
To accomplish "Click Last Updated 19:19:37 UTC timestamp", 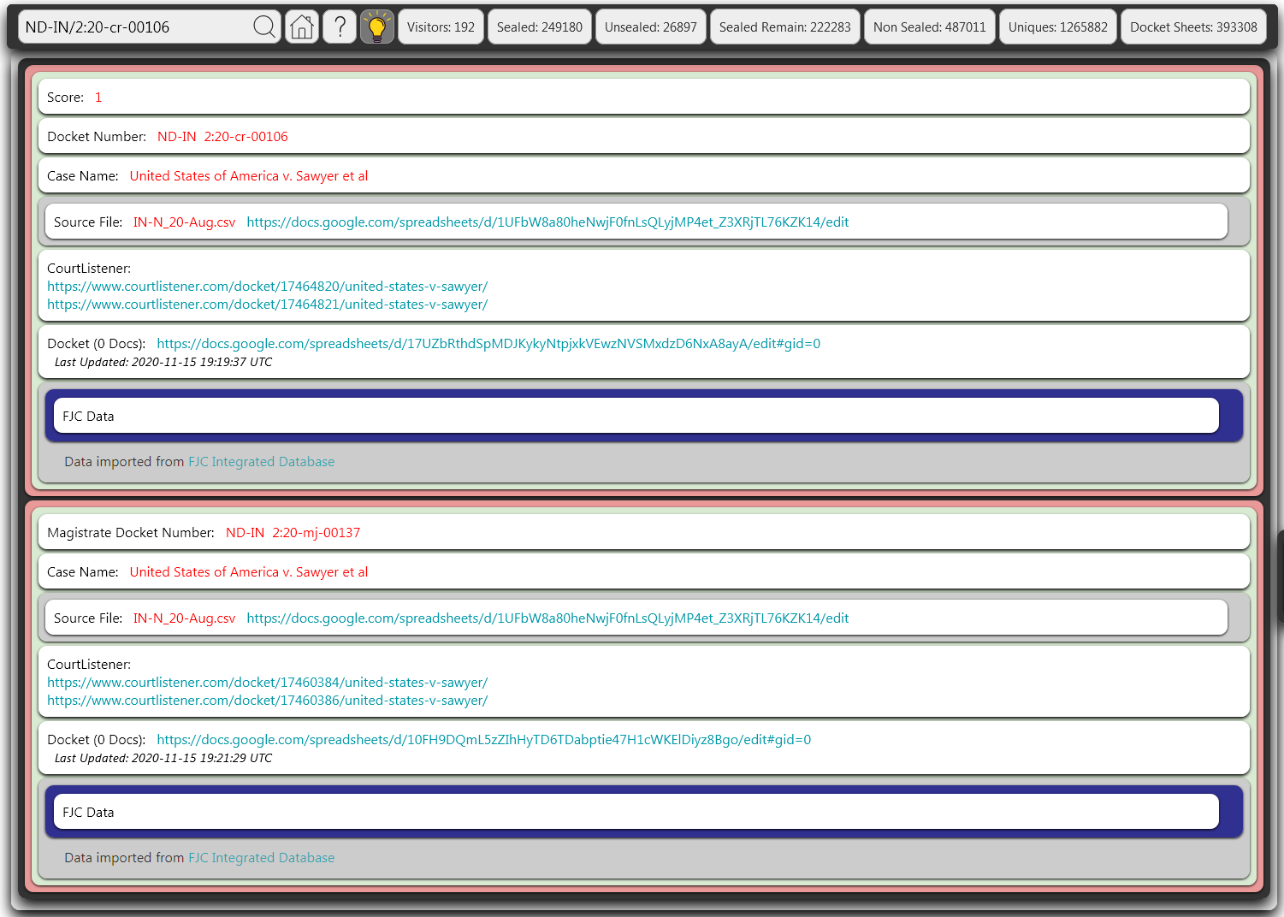I will pyautogui.click(x=163, y=363).
